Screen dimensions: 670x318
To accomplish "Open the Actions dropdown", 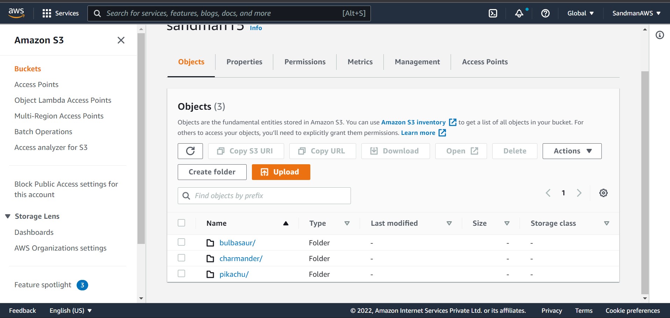I will [x=572, y=151].
